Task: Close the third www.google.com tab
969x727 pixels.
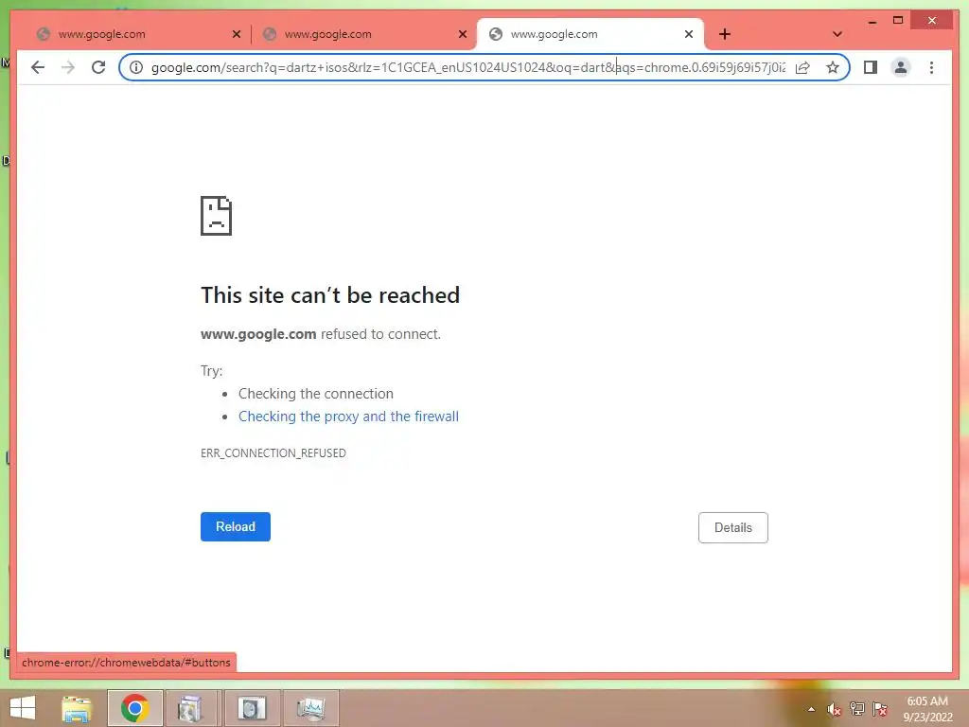Action: coord(689,34)
